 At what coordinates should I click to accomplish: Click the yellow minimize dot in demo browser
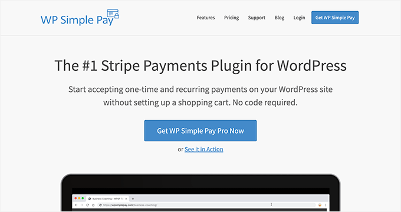(x=79, y=198)
